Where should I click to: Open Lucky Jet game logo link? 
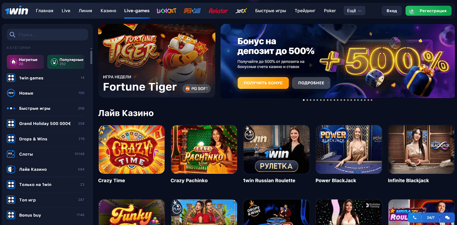click(166, 11)
